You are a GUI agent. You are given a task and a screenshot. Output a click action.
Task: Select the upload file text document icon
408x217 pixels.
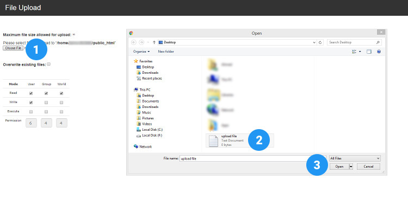[213, 141]
